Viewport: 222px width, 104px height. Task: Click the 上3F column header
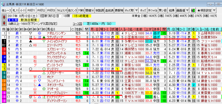pyautogui.click(x=149, y=29)
